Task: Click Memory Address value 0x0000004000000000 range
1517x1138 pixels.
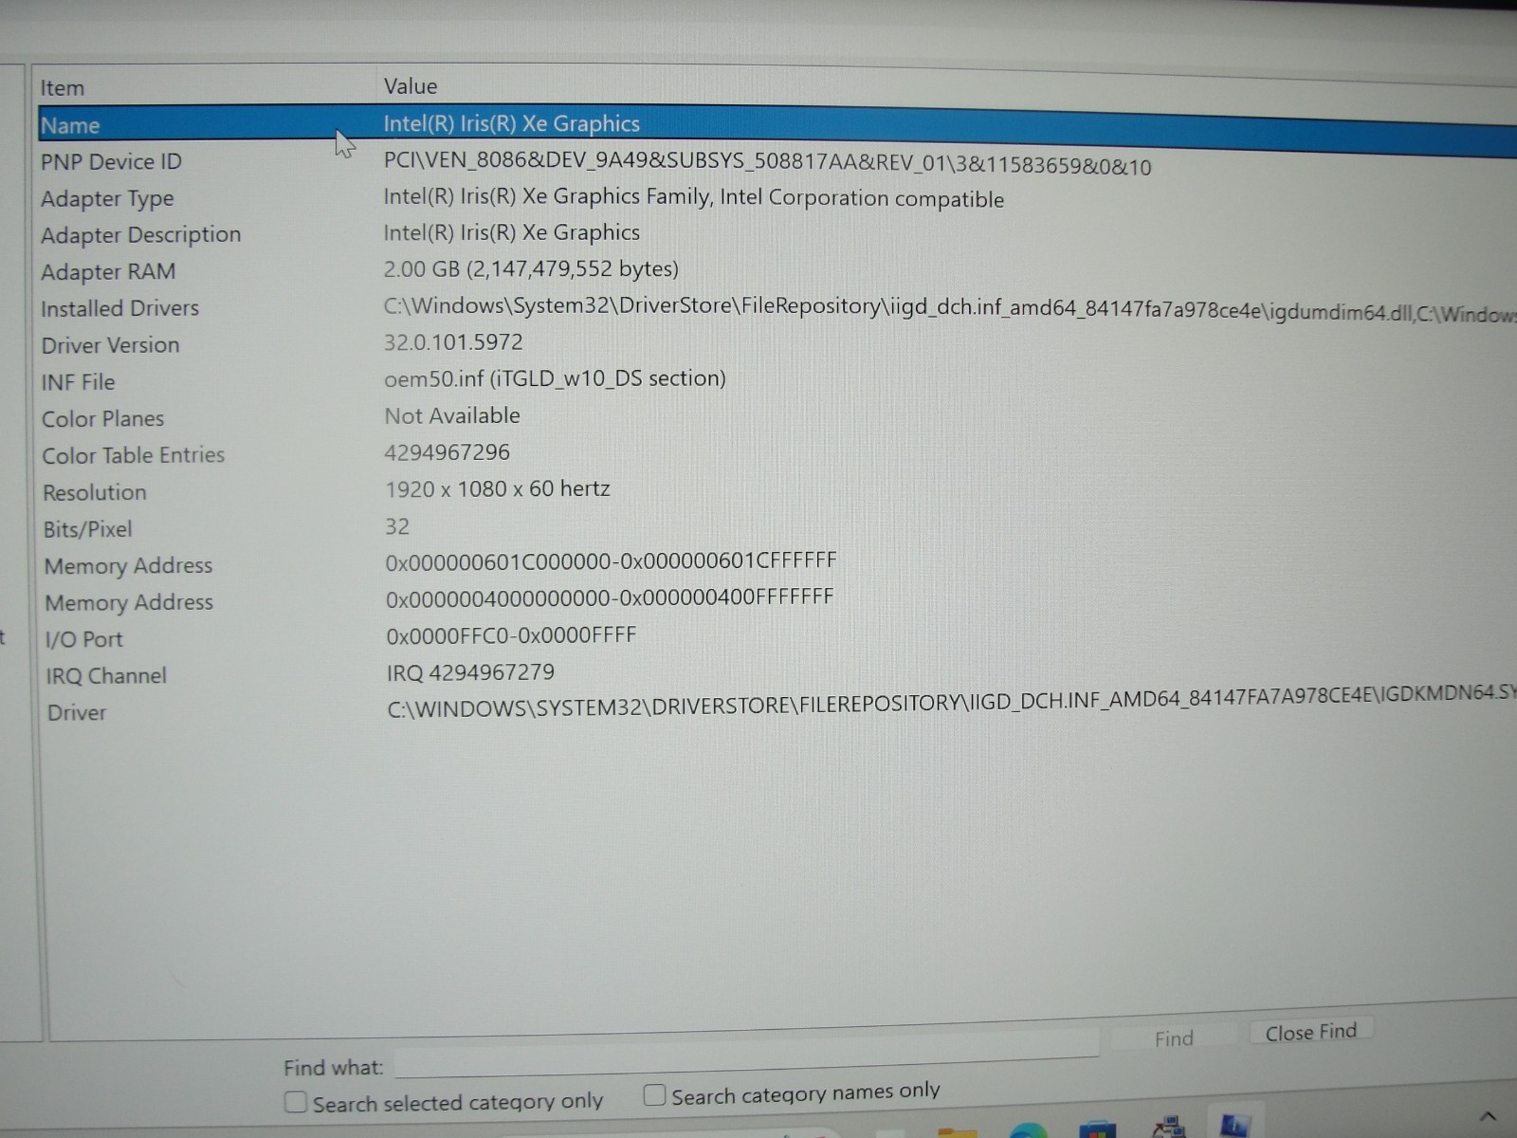Action: (610, 598)
